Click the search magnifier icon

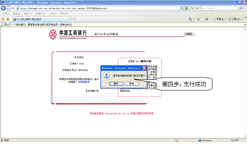[x=241, y=8]
